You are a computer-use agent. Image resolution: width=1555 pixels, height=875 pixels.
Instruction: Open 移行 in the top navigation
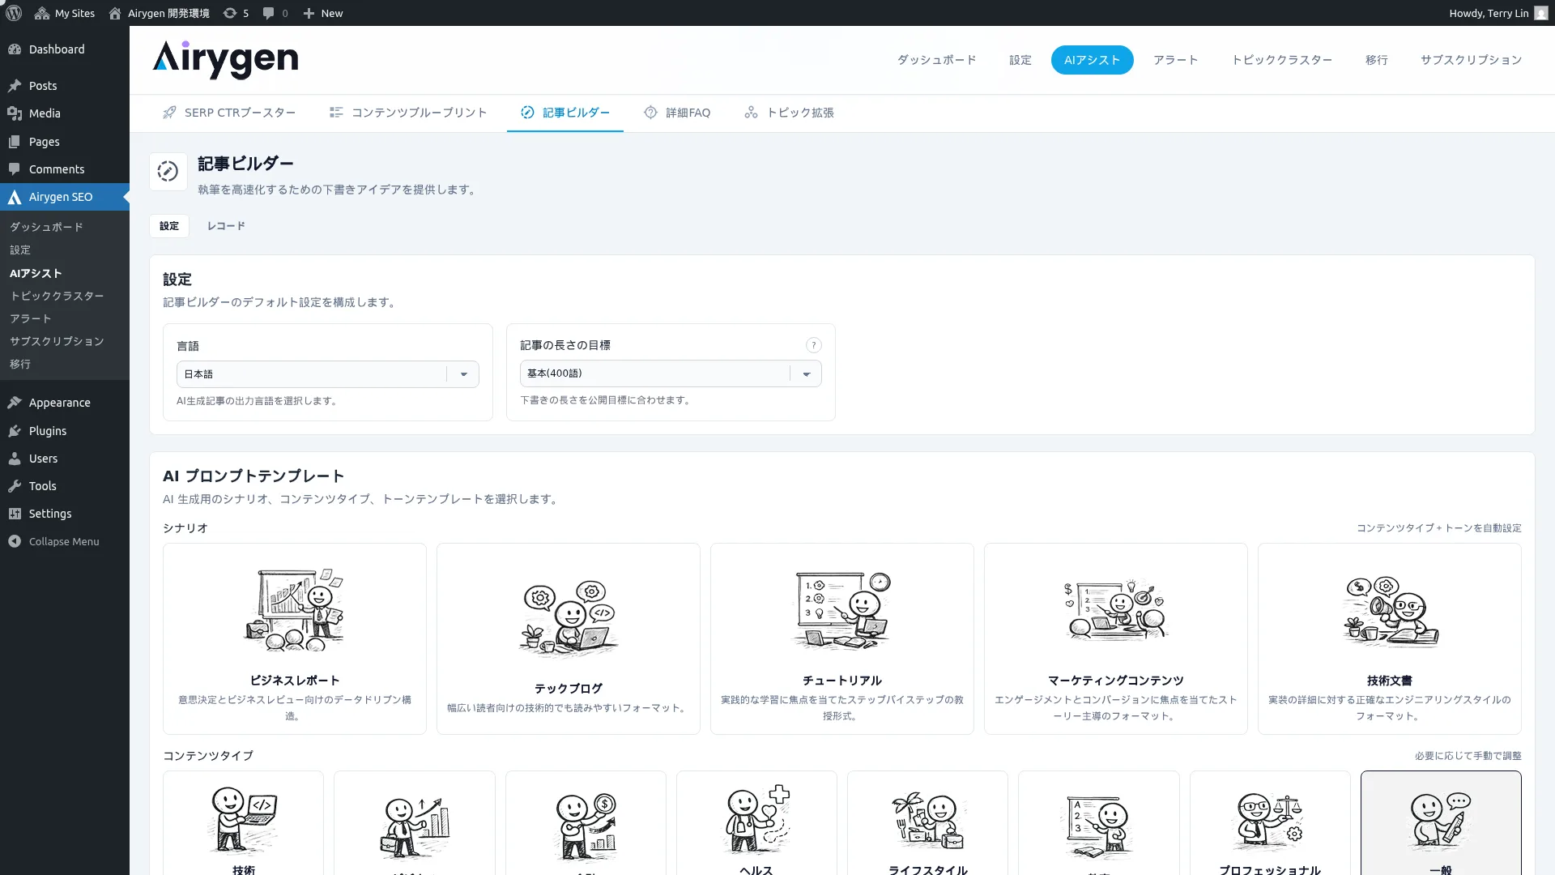point(1377,60)
